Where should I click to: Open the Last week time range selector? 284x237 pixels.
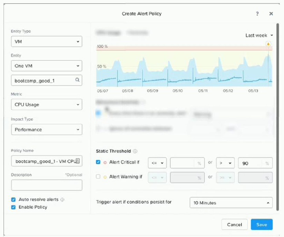[259, 35]
